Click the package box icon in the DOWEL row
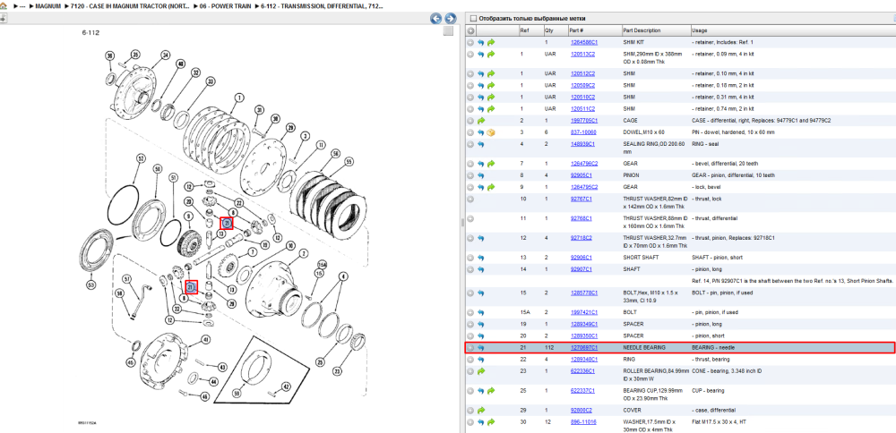This screenshot has height=433, width=896. (491, 132)
